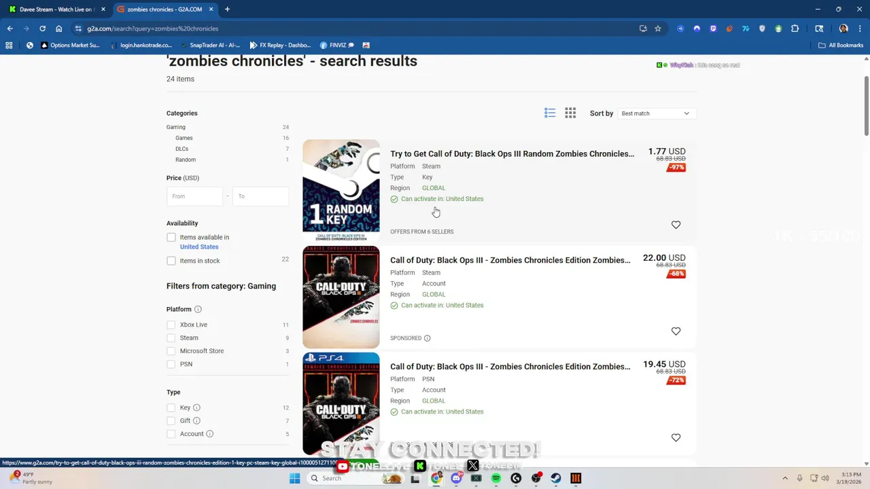Open the Windows Start menu
This screenshot has width=870, height=489.
[x=294, y=478]
